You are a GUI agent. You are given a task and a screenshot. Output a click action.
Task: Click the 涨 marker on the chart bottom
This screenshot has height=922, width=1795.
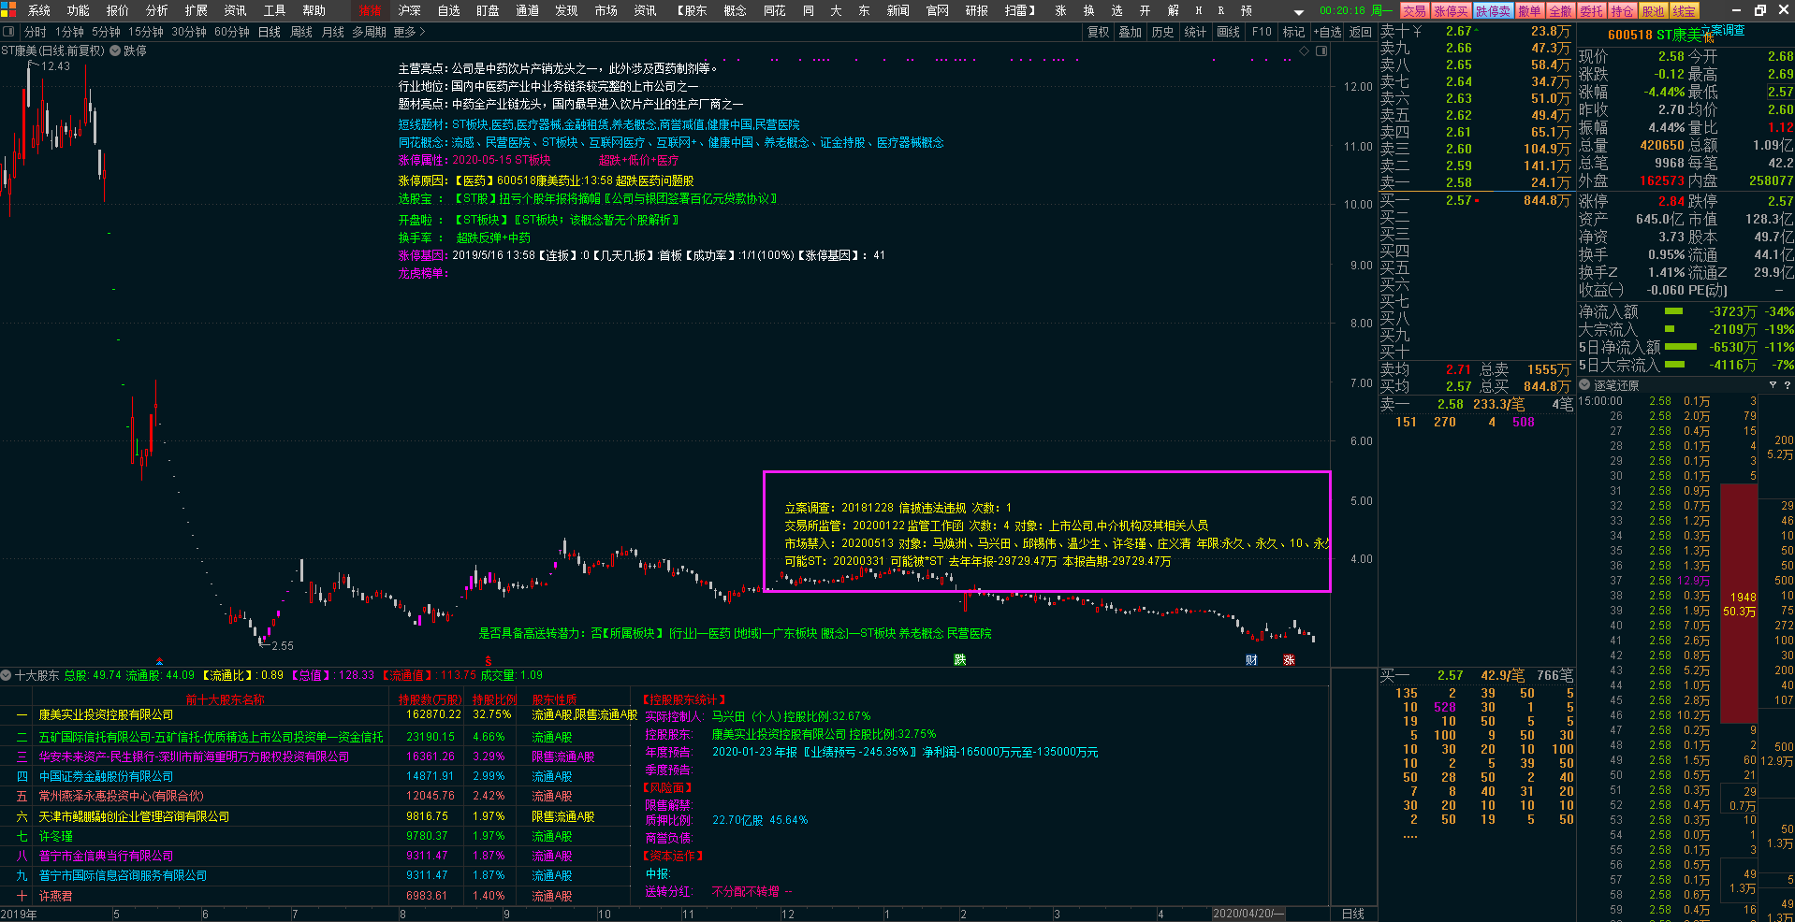coord(1289,660)
